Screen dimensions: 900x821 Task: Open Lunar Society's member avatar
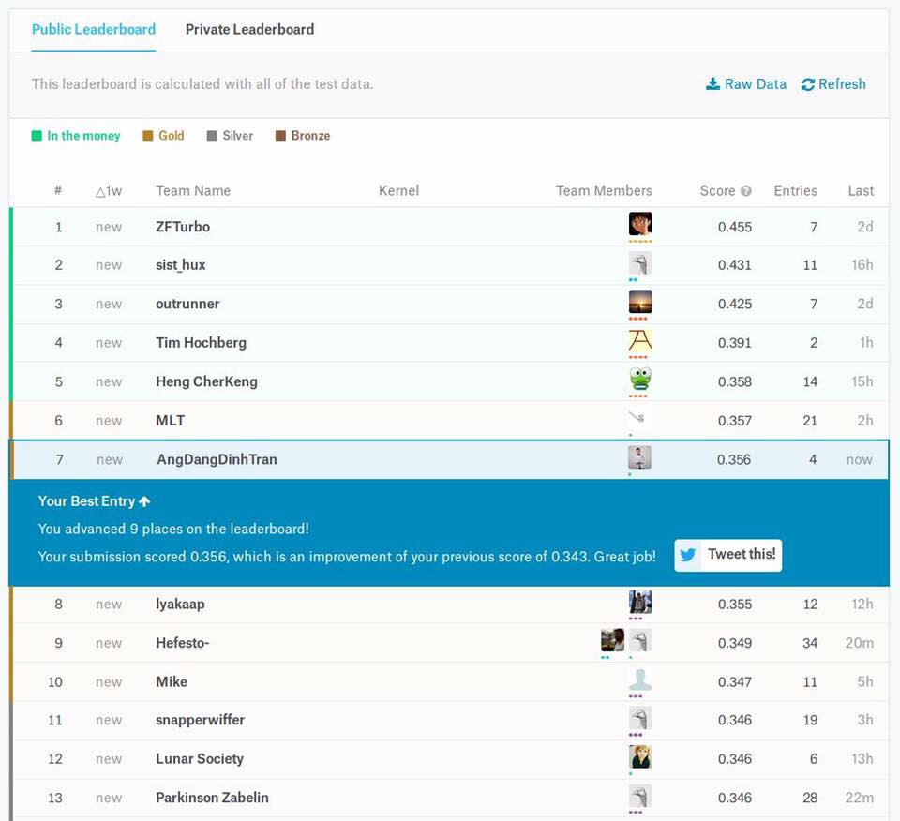[640, 756]
